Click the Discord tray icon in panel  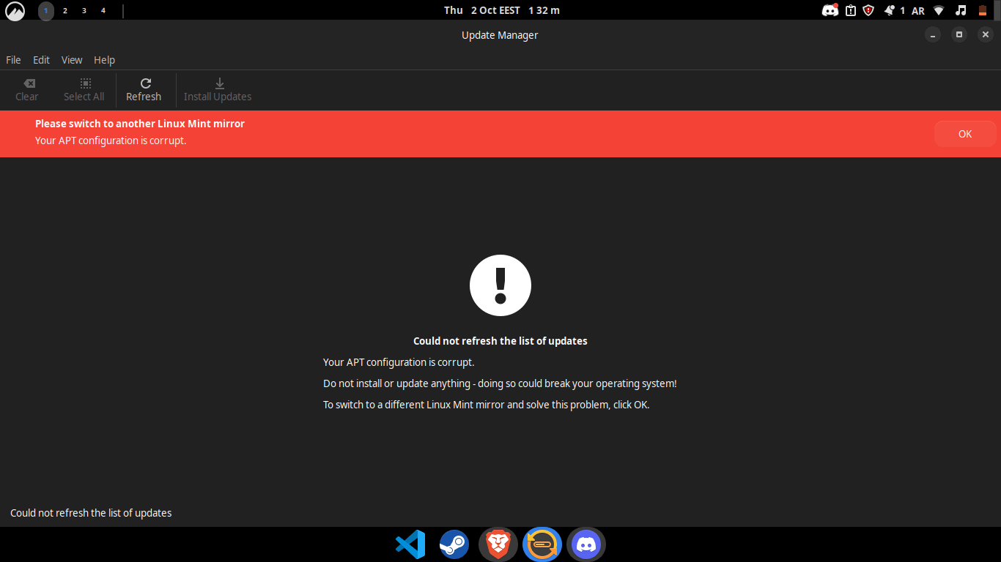click(830, 10)
